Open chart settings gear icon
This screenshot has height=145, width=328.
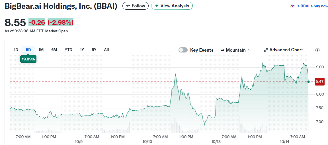point(317,50)
